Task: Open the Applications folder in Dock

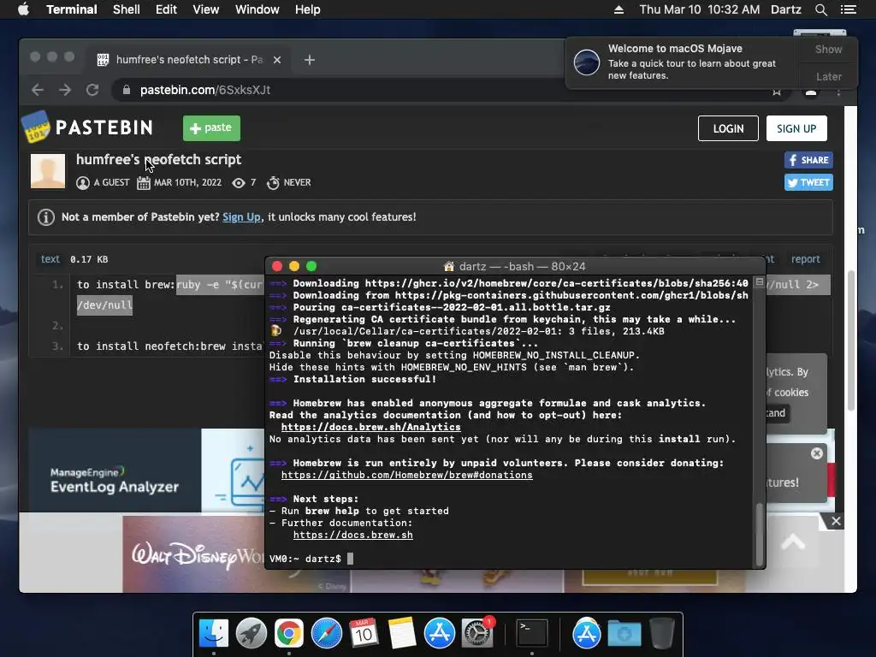Action: click(587, 634)
